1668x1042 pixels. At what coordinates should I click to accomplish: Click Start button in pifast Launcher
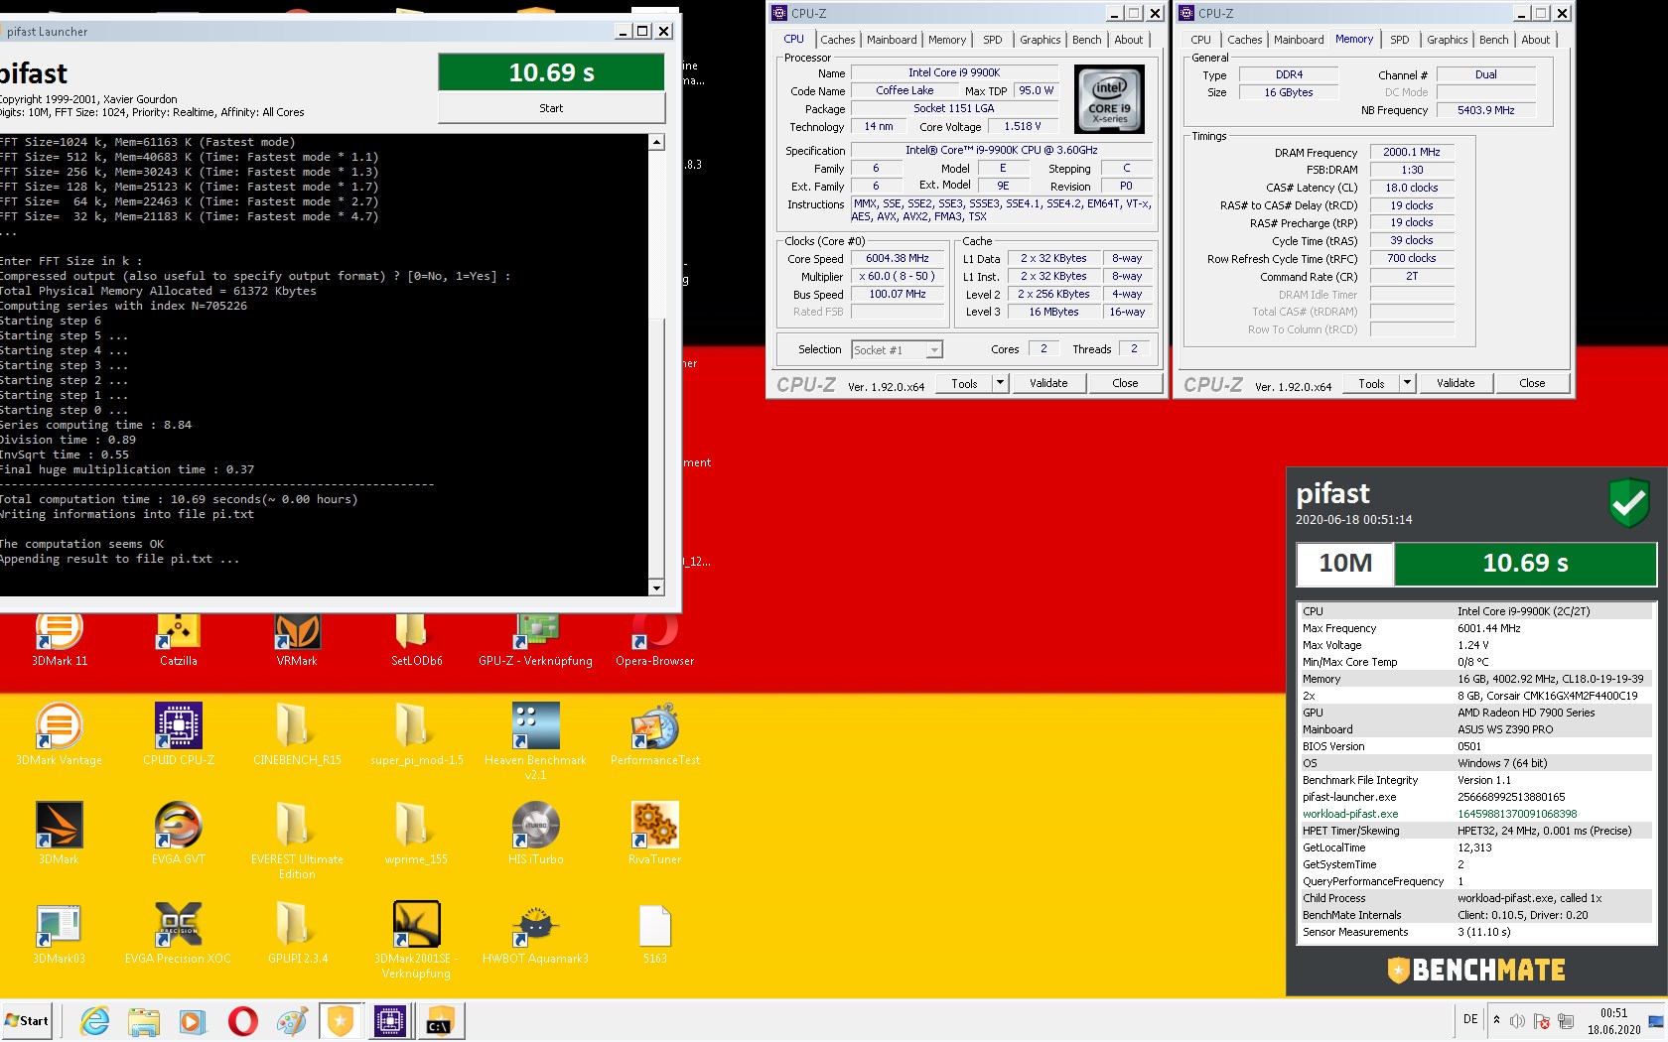pos(551,108)
